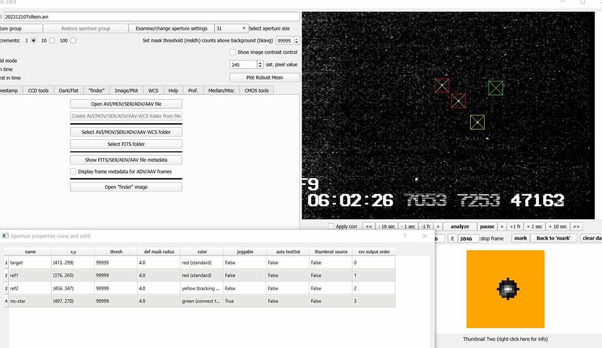The image size is (602, 348).
Task: Click the file name field 20231210Tolkein.avi
Action: tap(152, 17)
